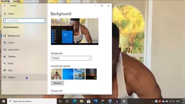Focus the Find a setting search box
Screen dimensions: 185x104
(24, 21)
